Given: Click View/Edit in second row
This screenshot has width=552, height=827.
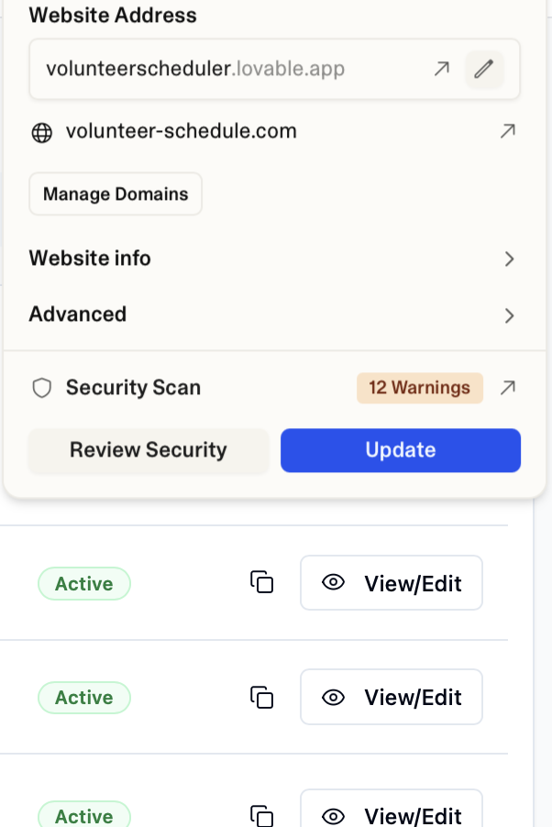Looking at the screenshot, I should coord(392,698).
